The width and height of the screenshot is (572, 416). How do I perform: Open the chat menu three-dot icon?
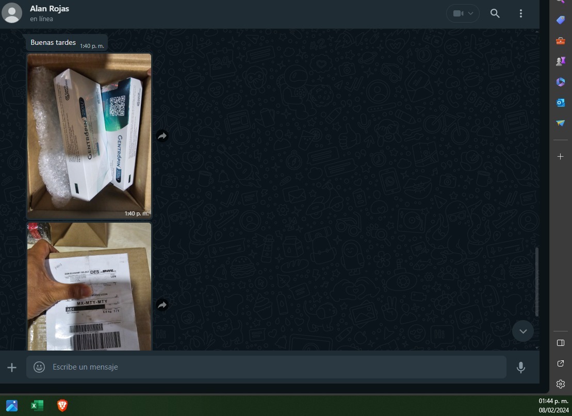point(521,13)
